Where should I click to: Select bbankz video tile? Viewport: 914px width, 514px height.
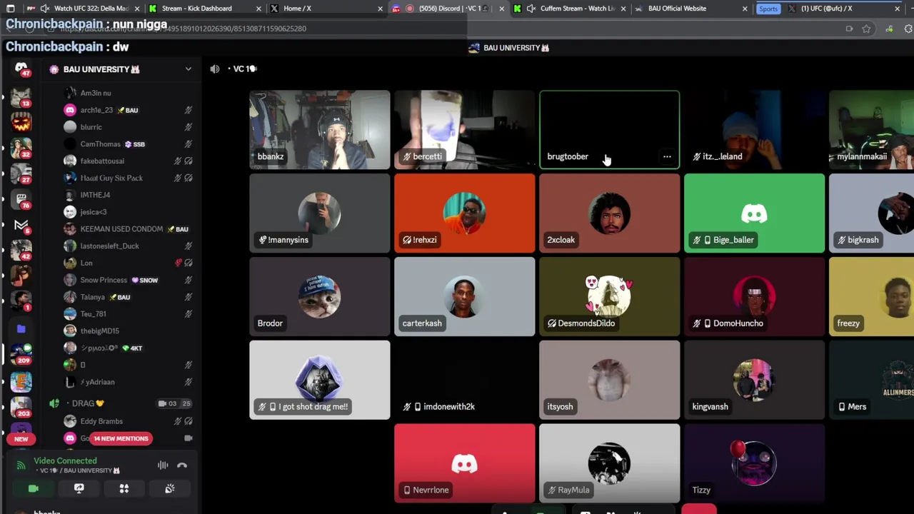coord(320,130)
